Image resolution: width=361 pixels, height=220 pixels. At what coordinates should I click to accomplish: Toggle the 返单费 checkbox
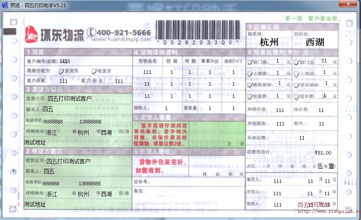(296, 97)
